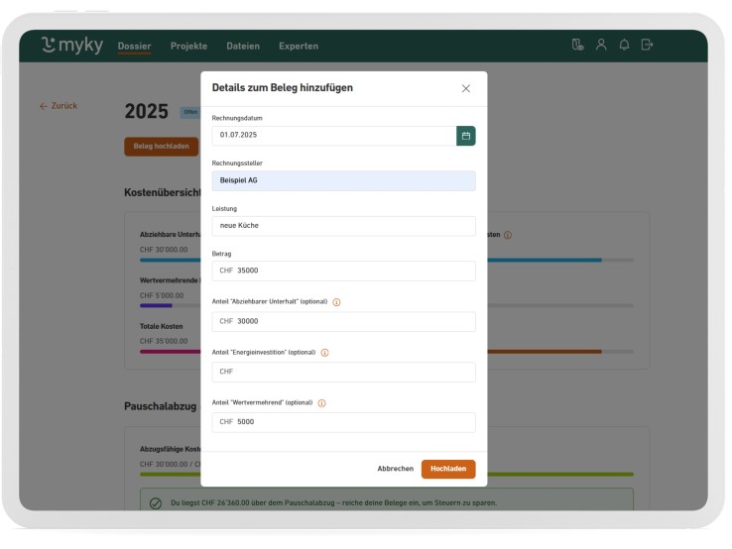The height and width of the screenshot is (549, 732).
Task: Open the Dateien tab
Action: pos(243,47)
